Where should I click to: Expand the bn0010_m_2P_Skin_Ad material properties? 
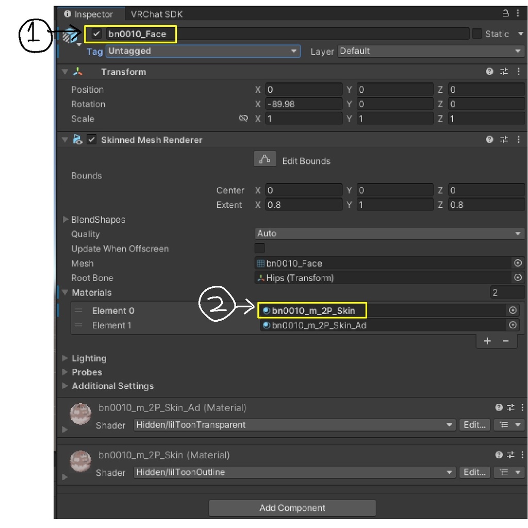(65, 430)
